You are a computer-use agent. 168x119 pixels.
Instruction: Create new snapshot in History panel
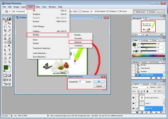coord(156,78)
